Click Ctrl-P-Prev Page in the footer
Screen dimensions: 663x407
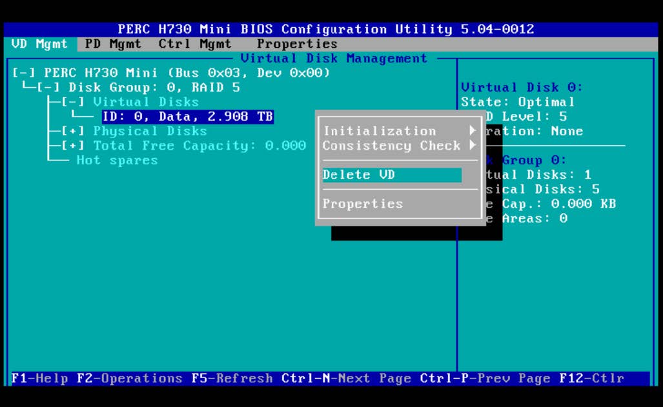(485, 378)
